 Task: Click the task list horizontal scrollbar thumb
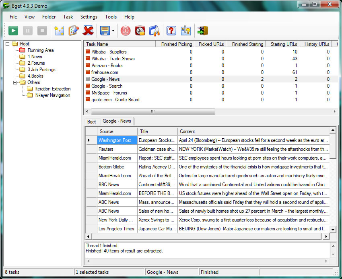153,112
